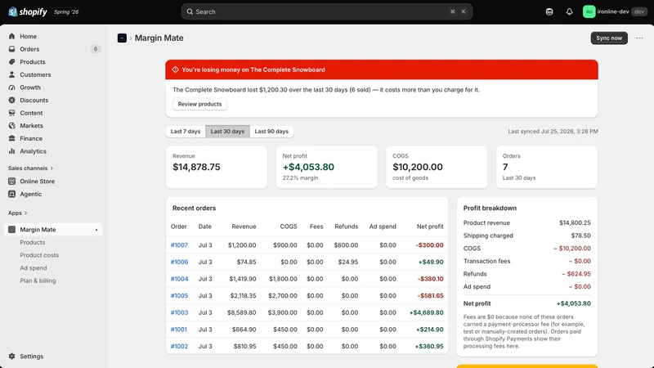Click the Home sidebar icon
This screenshot has width=654, height=368.
11,36
